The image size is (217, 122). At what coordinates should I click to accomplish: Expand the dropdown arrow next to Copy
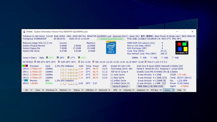(x=43, y=90)
